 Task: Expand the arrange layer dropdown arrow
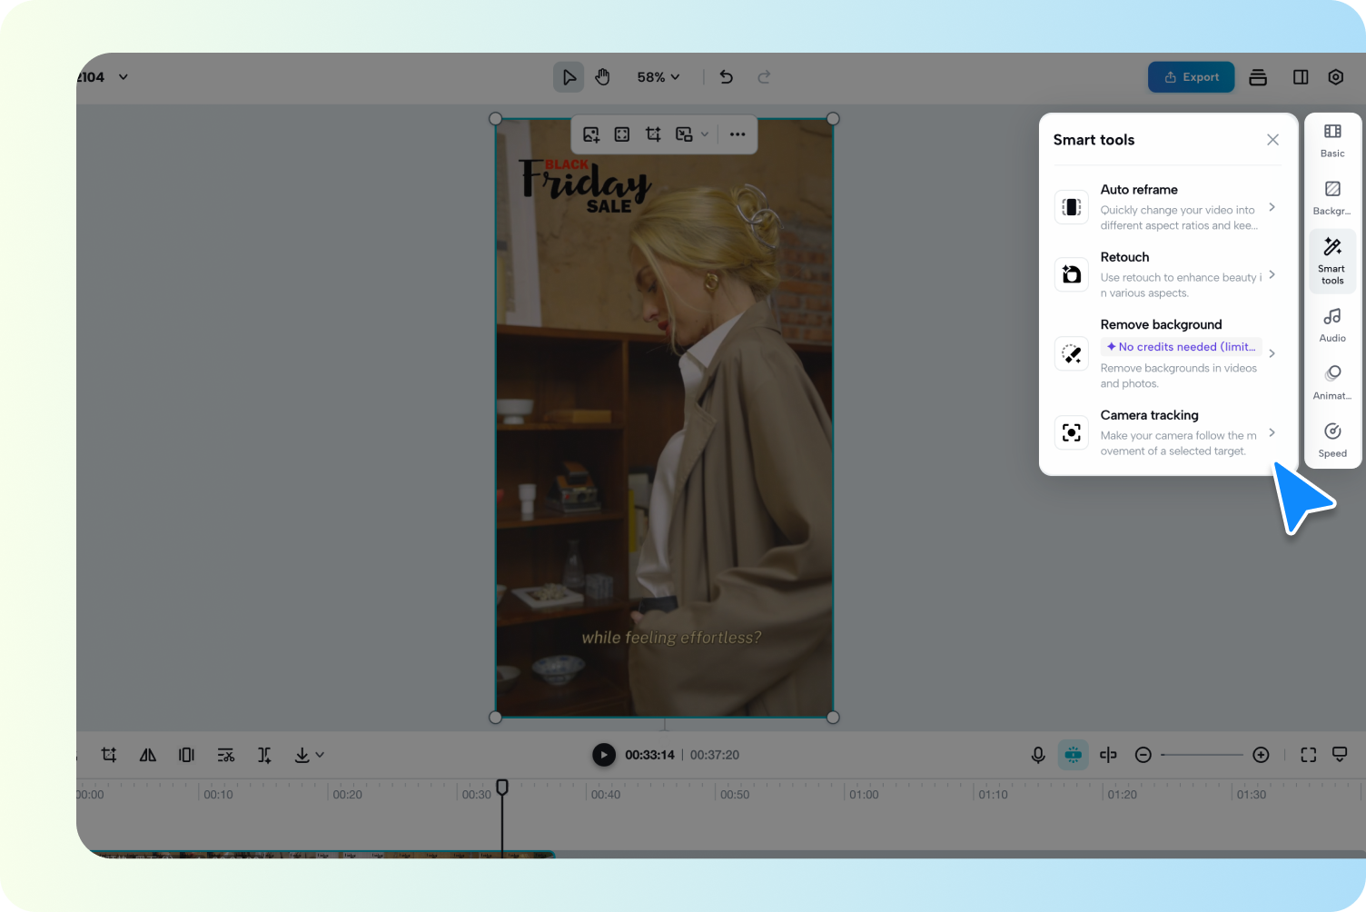click(x=705, y=134)
